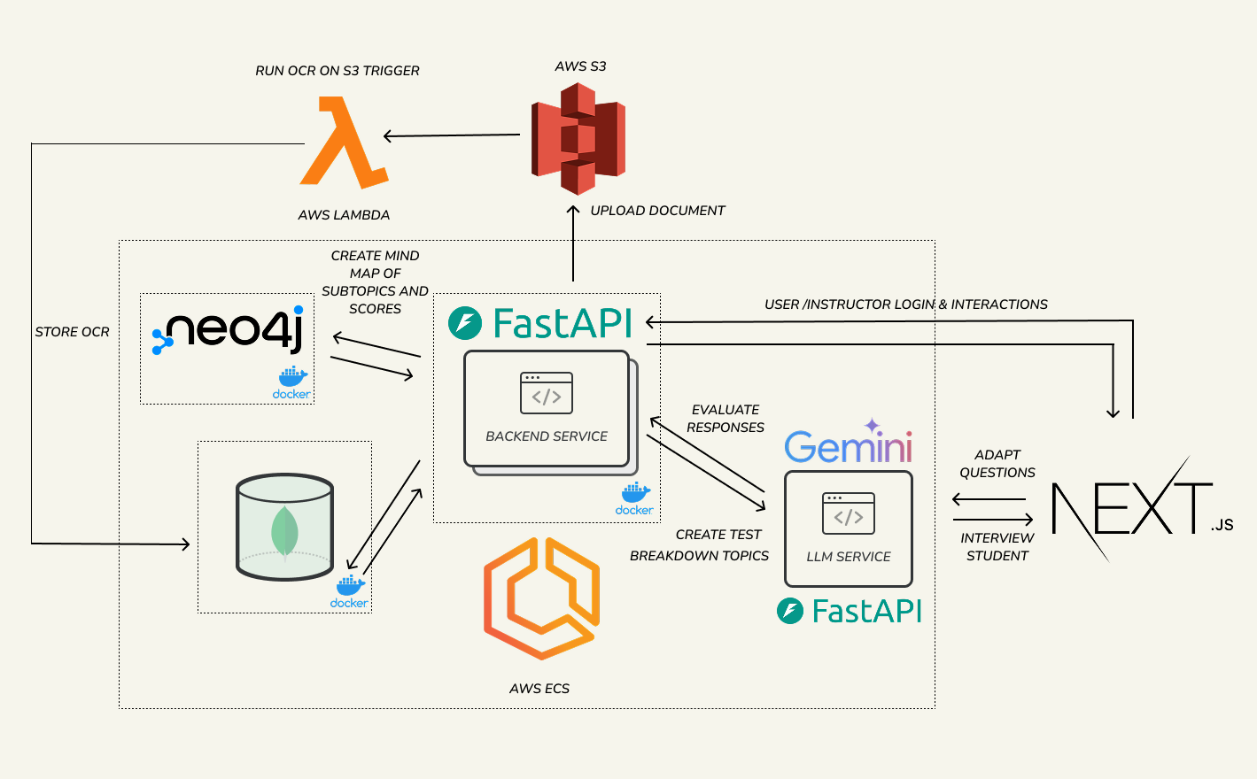Select the "RUN OCR ON S3 TRIGGER" text

(338, 71)
